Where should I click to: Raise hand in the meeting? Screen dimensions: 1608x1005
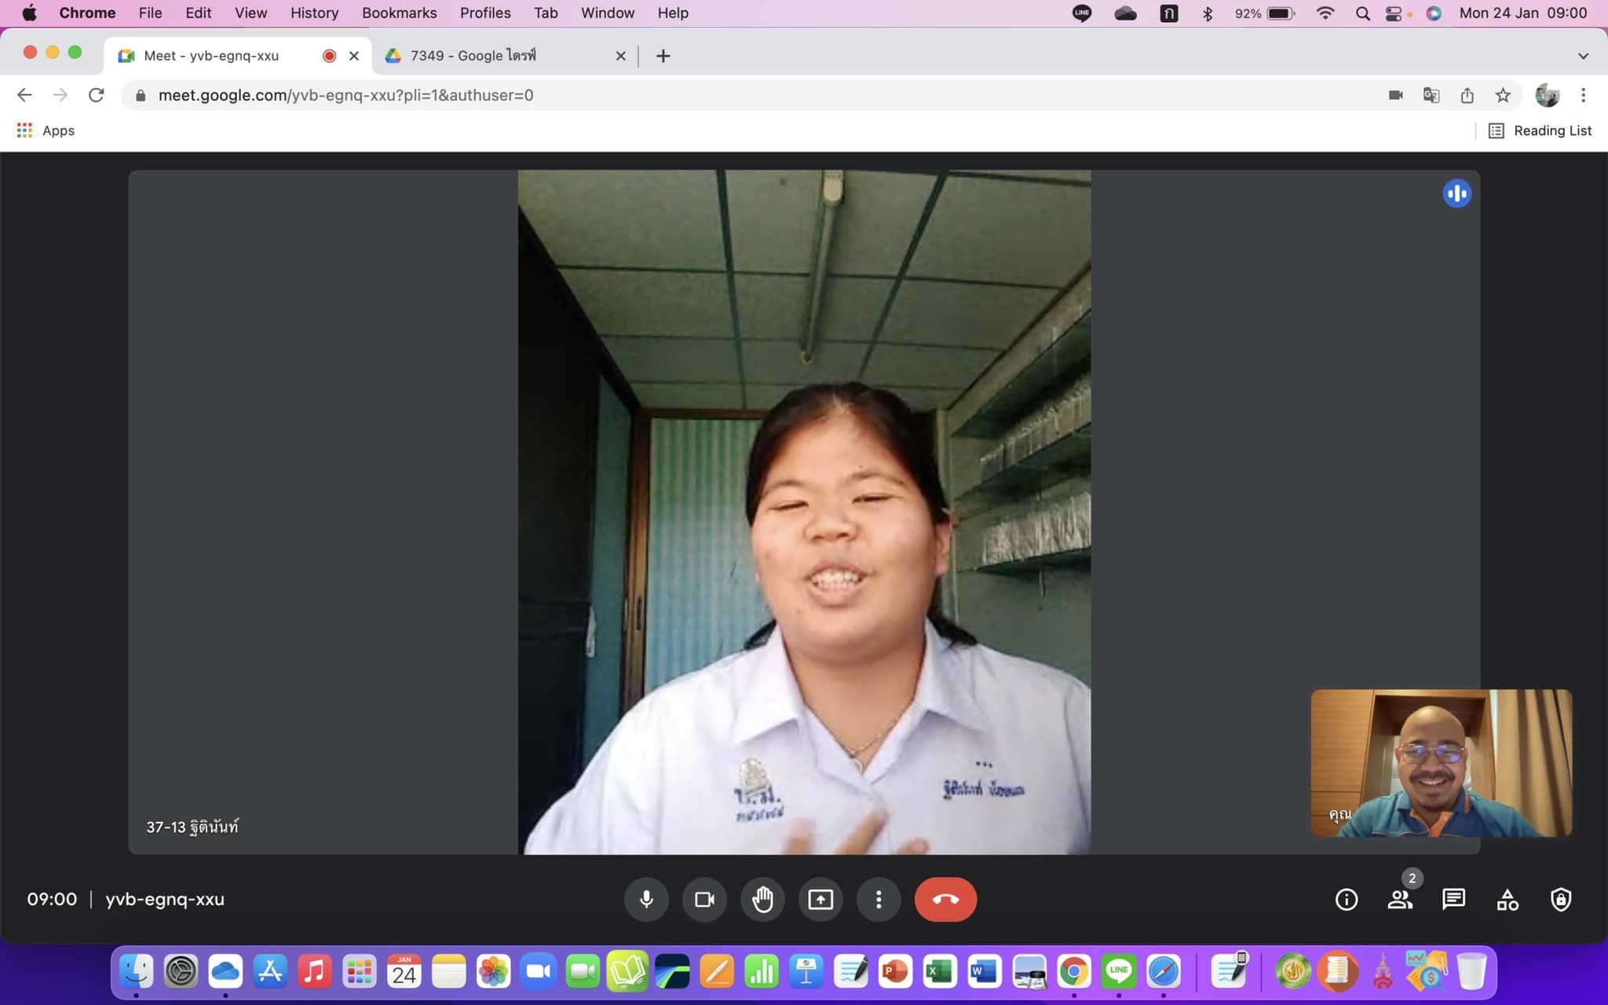click(x=762, y=899)
